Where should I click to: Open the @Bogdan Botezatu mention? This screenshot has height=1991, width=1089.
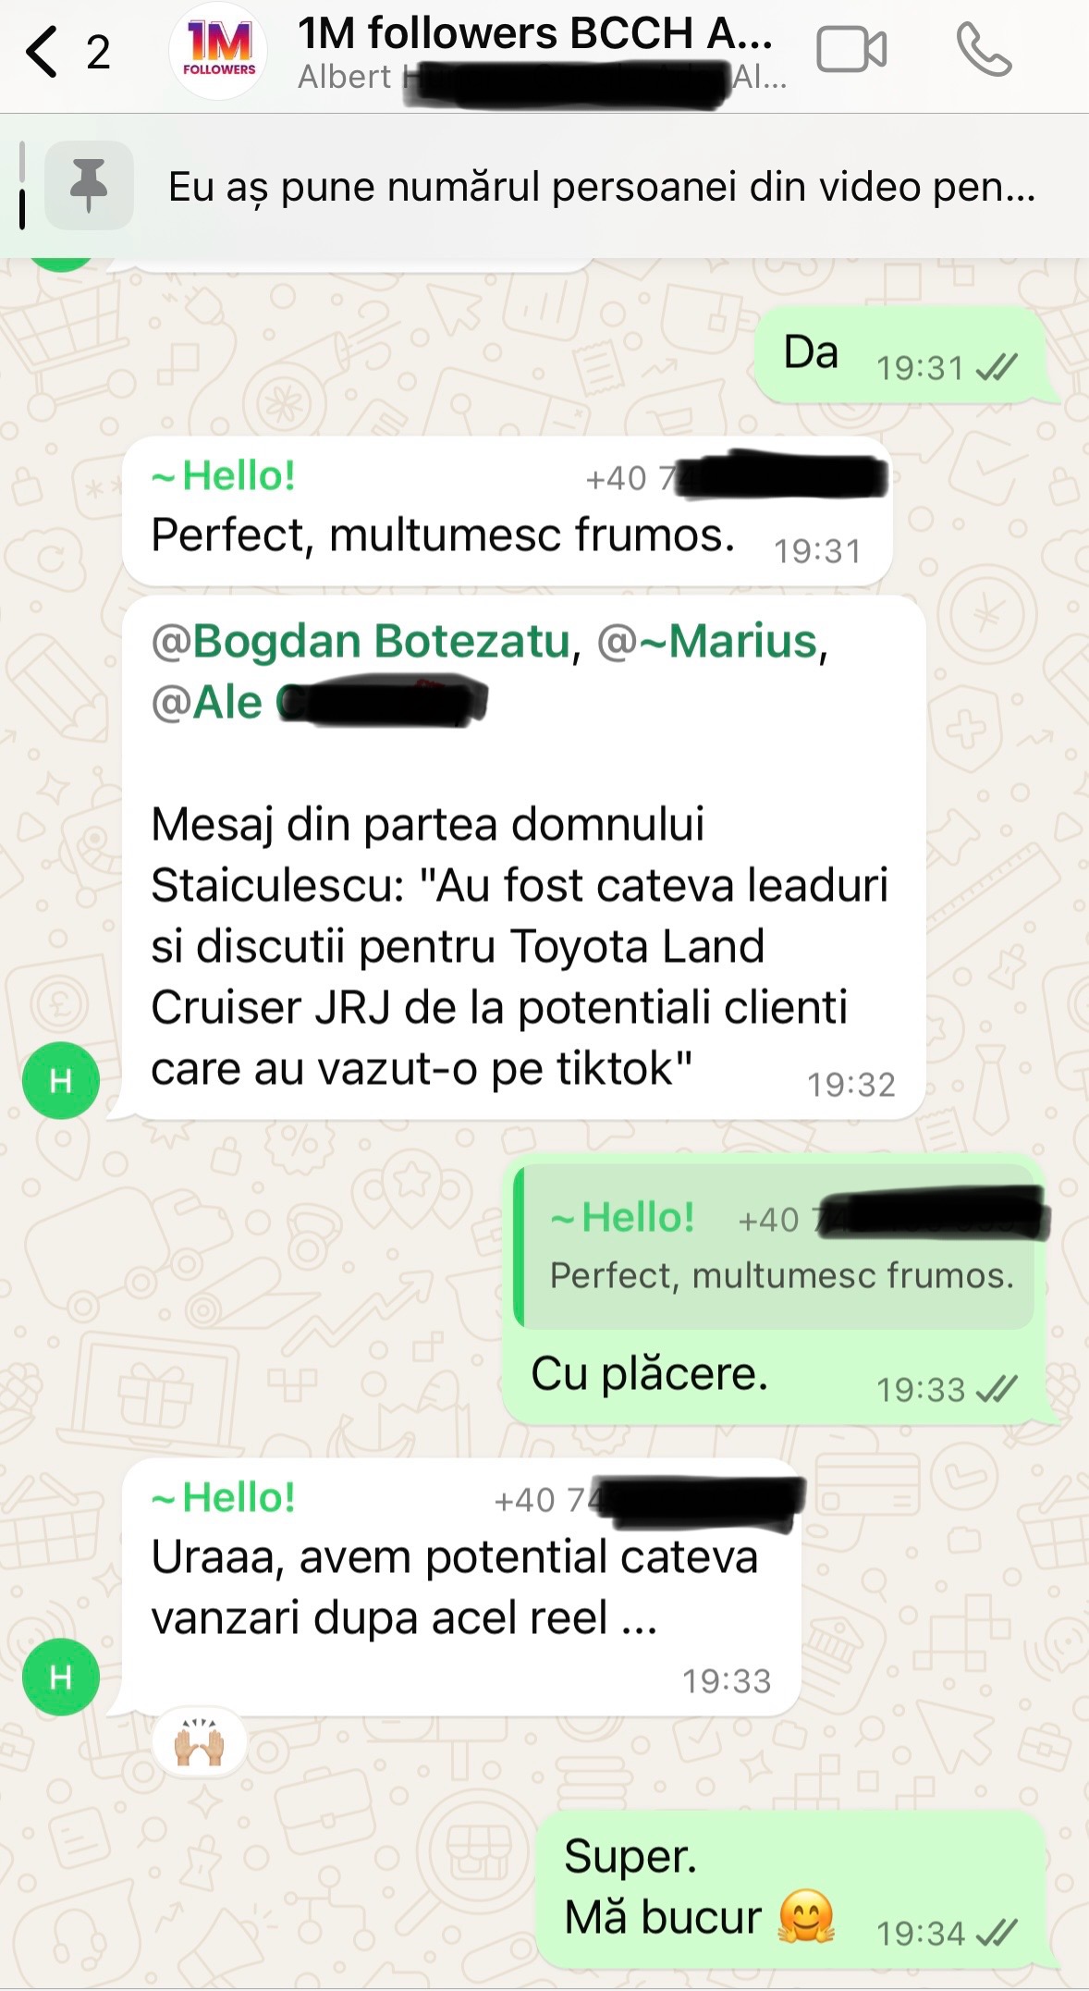pos(361,641)
